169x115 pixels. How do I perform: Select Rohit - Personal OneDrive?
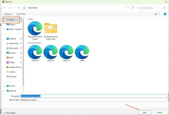(x=14, y=29)
